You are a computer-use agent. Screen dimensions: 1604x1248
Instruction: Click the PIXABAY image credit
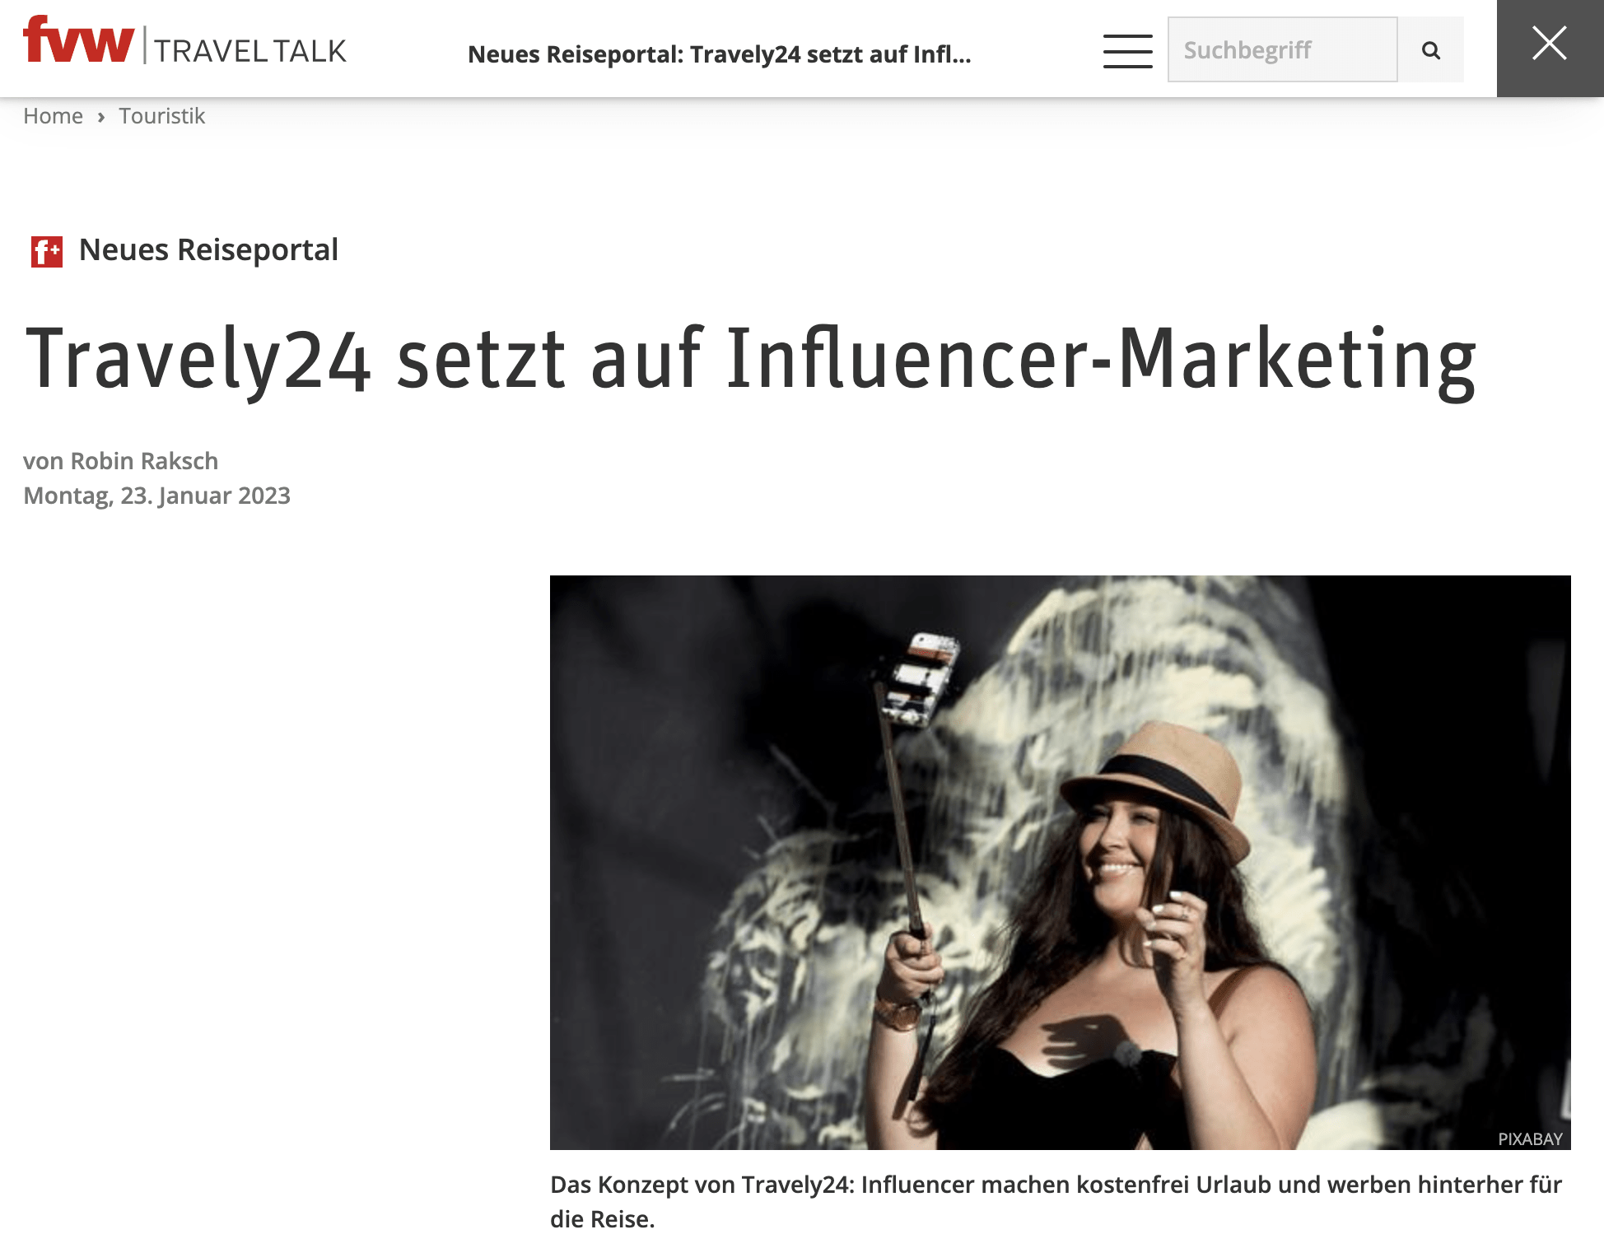click(1530, 1139)
